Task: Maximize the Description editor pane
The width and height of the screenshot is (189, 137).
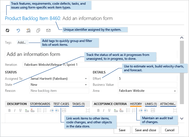Action: pos(88,110)
